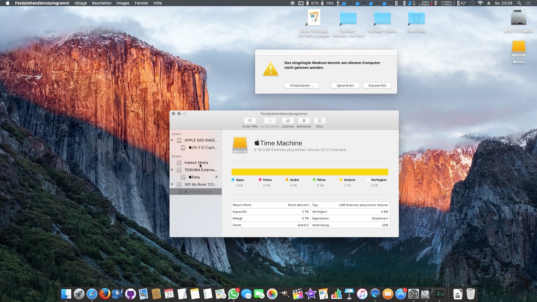The height and width of the screenshot is (302, 537).
Task: Open the Festplattendienstprogramm menu
Action: 42,3
